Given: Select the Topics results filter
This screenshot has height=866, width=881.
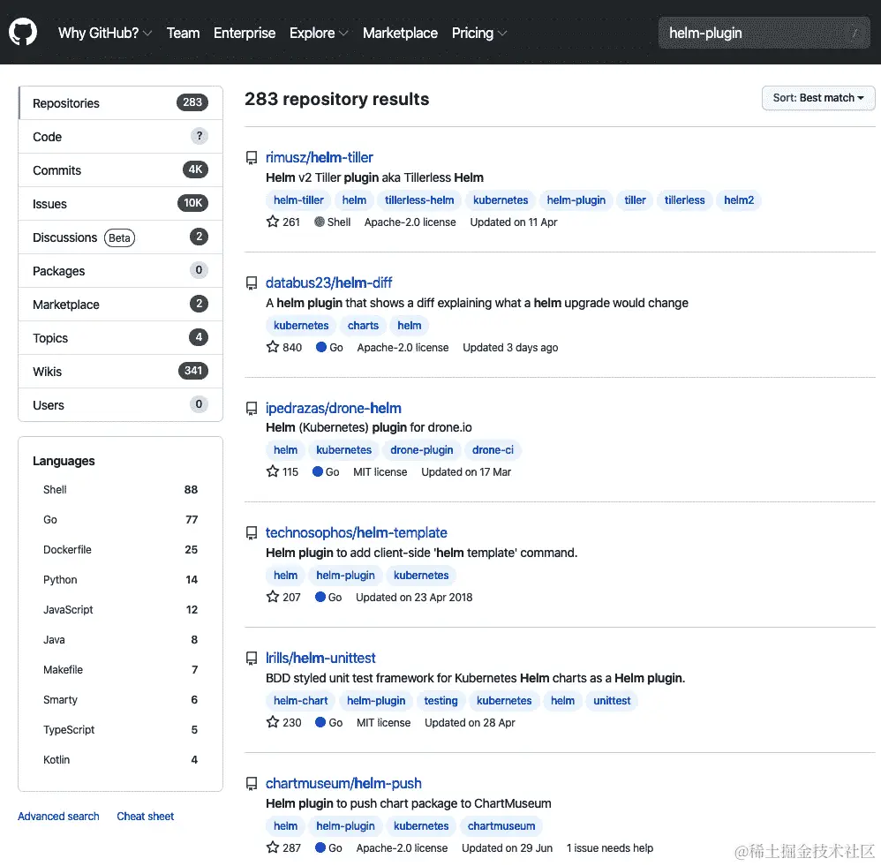Looking at the screenshot, I should click(121, 338).
